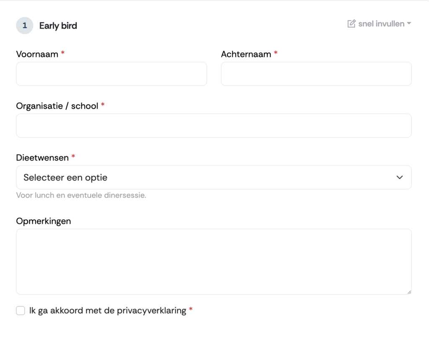Click the step number 1 badge

click(x=25, y=25)
